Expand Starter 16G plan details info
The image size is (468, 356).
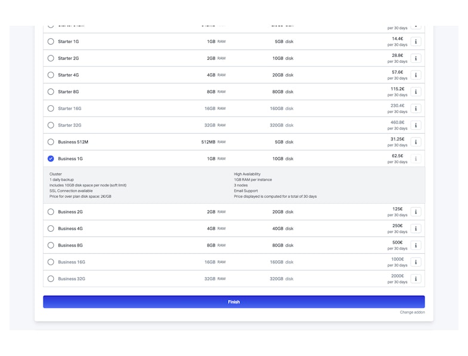click(x=416, y=109)
